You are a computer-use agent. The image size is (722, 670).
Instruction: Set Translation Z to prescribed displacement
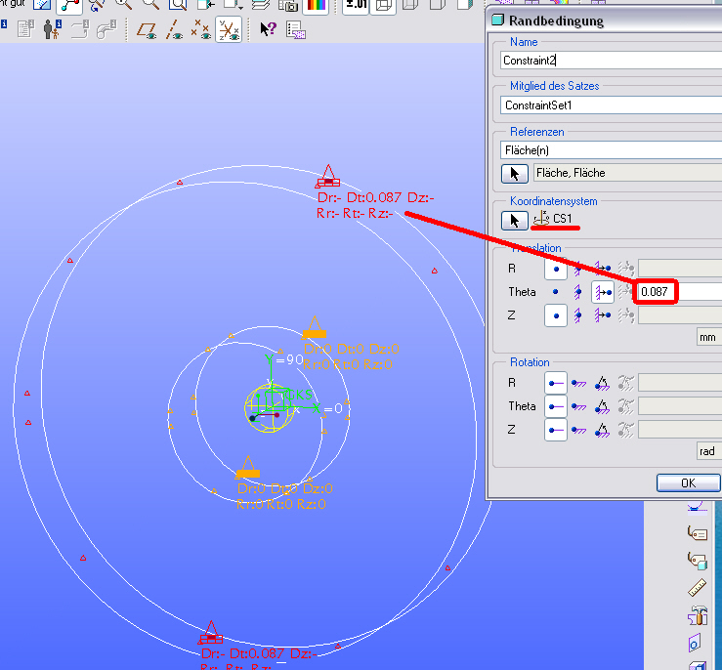[603, 315]
